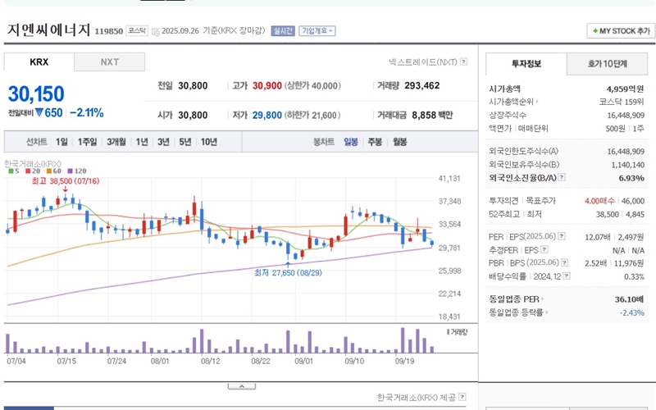Click help icon beside 배당수익률 2024.12
656x410 pixels.
pyautogui.click(x=567, y=276)
